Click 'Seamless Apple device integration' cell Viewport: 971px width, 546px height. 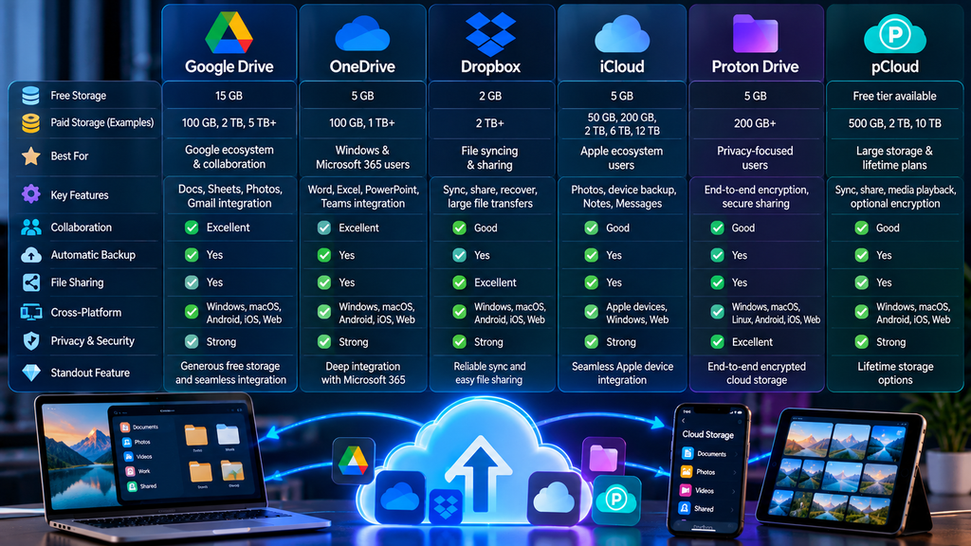[x=622, y=373]
